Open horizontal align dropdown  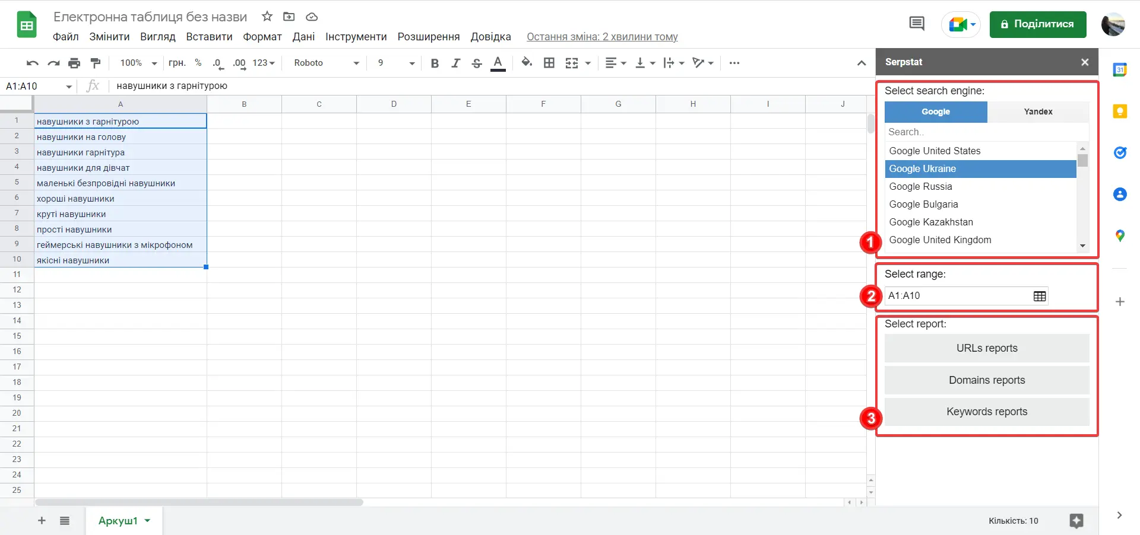(616, 63)
